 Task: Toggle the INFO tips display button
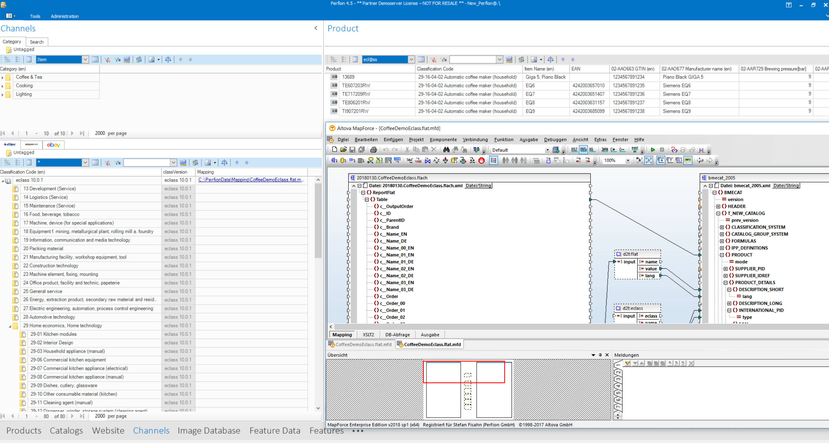688,160
